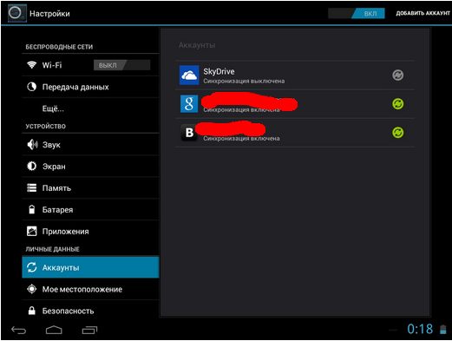
Task: Tap the 0:18 clock in status bar
Action: (x=420, y=329)
